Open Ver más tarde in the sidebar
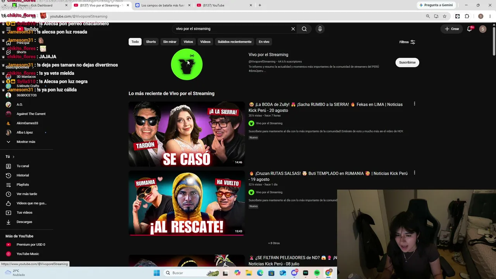The image size is (496, 279). pyautogui.click(x=27, y=194)
